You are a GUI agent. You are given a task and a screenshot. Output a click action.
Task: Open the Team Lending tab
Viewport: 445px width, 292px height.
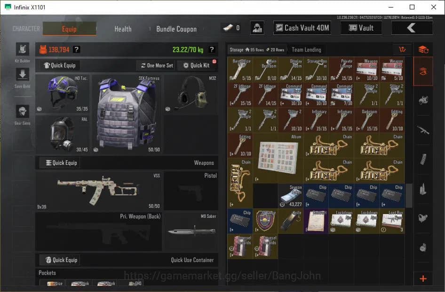pos(307,49)
